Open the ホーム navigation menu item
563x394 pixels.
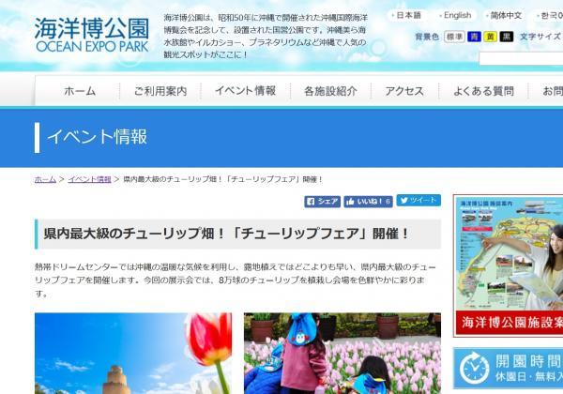click(80, 91)
